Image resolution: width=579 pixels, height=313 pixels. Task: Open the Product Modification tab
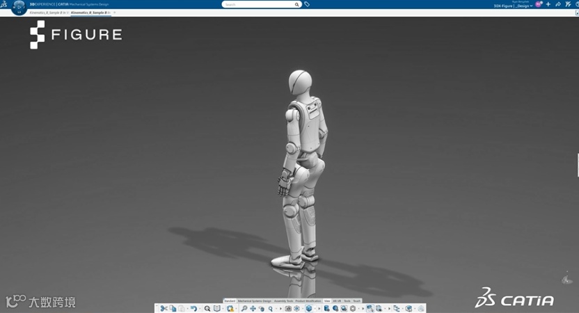308,300
